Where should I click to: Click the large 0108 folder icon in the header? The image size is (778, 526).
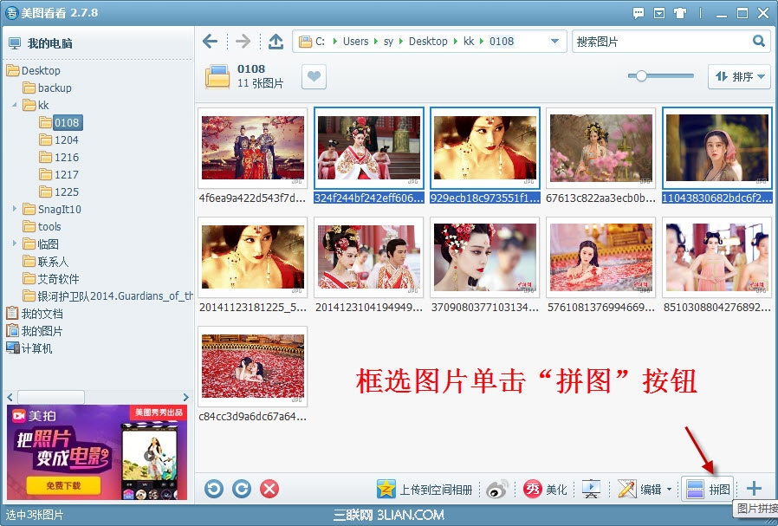click(x=217, y=77)
